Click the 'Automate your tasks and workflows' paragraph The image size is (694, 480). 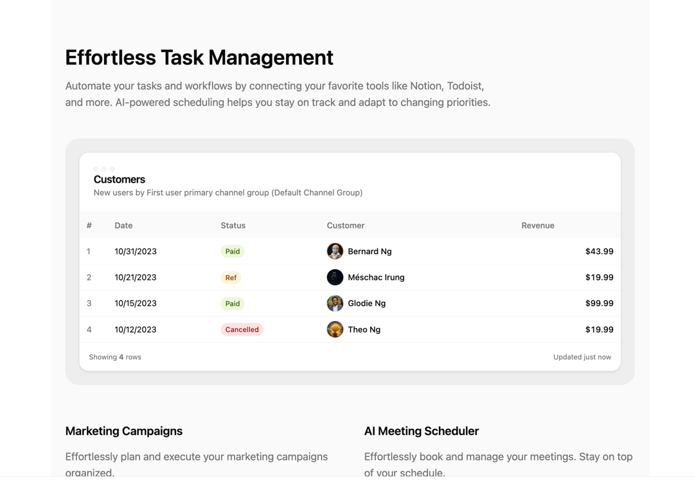278,94
